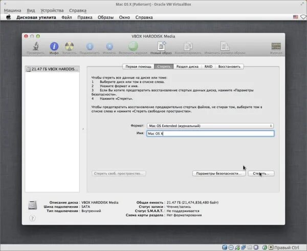Open the Формат dropdown Mac OS Extended
Image resolution: width=307 pixels, height=251 pixels.
210,126
